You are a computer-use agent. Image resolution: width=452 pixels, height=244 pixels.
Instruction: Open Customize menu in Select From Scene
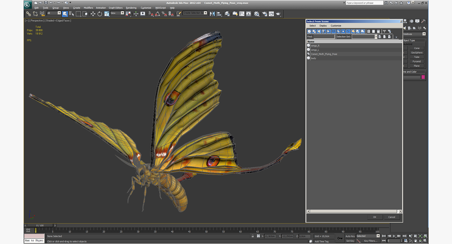[336, 26]
